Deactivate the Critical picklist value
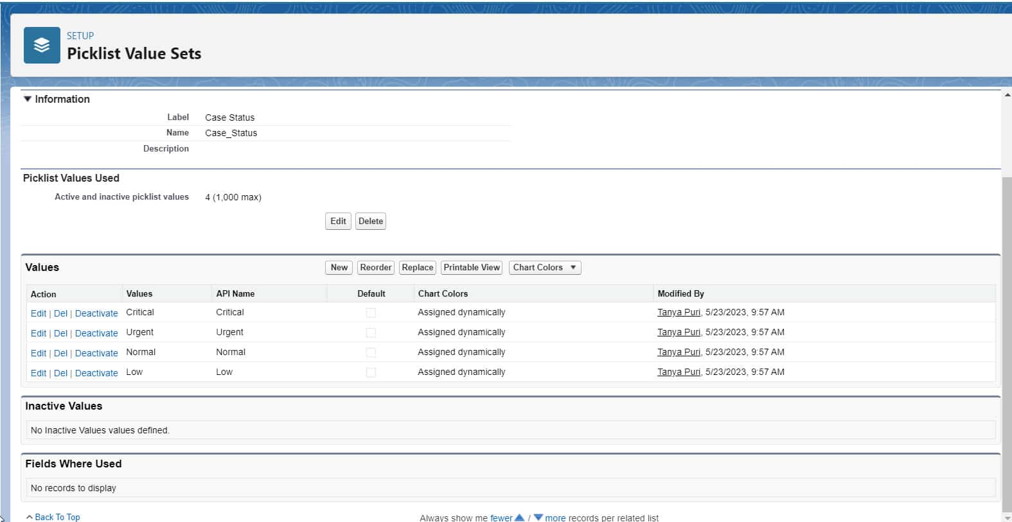Viewport: 1012px width, 522px height. [x=96, y=313]
